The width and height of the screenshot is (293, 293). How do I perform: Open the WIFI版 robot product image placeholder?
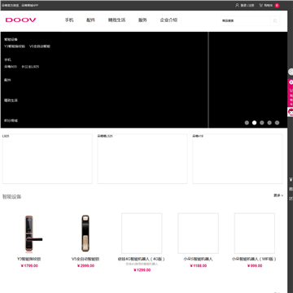[255, 234]
